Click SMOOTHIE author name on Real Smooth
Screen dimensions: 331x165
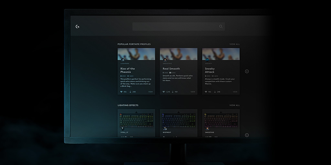(x=167, y=63)
